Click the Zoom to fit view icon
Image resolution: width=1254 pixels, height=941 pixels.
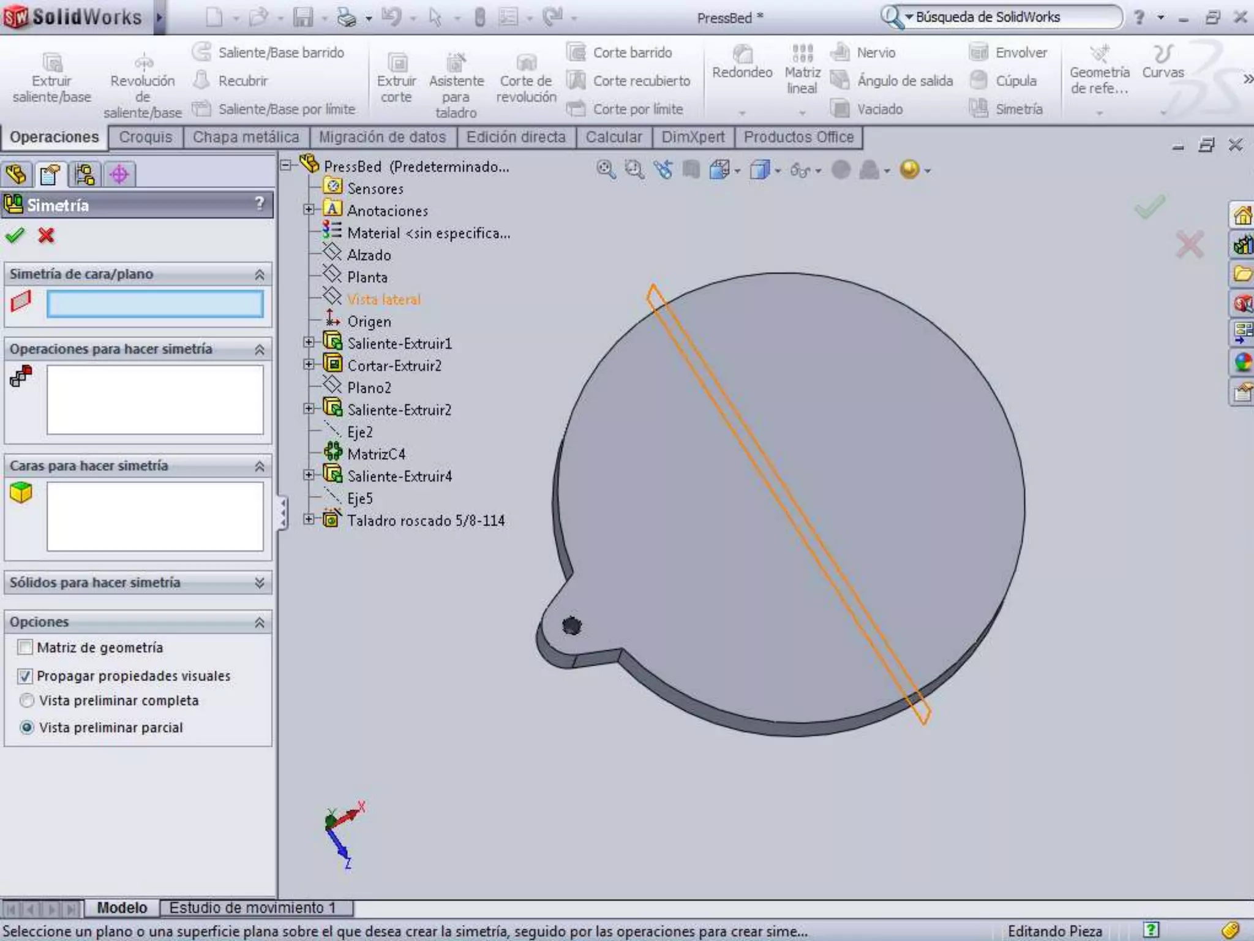pyautogui.click(x=606, y=170)
